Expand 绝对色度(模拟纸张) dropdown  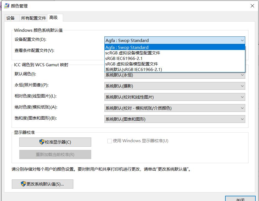(175, 108)
